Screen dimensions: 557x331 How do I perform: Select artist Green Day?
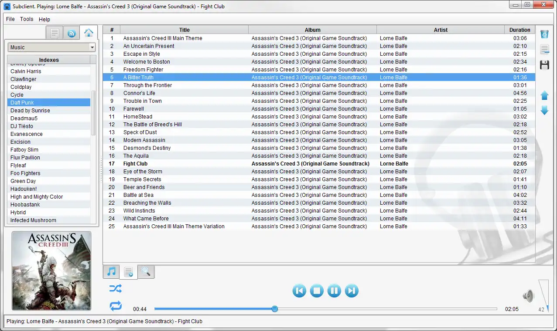(49, 181)
